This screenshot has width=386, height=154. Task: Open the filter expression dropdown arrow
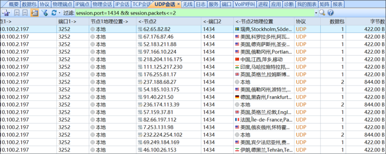pos(316,13)
